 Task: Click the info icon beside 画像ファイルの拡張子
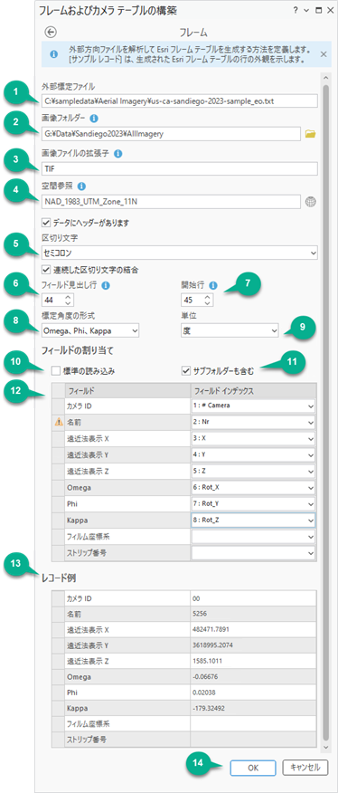[117, 153]
